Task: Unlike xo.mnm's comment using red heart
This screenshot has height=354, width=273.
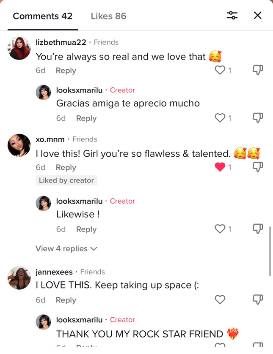Action: click(x=220, y=167)
